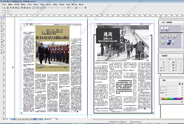Click page 10 in bottom page bar
Screen dimensions: 184x124
click(35, 119)
